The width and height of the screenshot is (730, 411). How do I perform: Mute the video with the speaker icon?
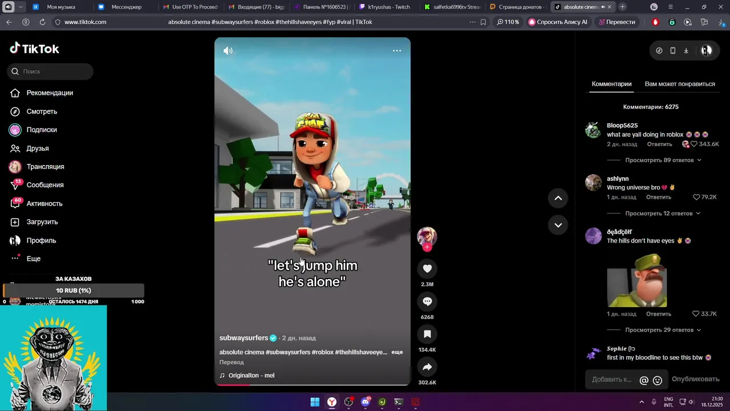(x=228, y=51)
